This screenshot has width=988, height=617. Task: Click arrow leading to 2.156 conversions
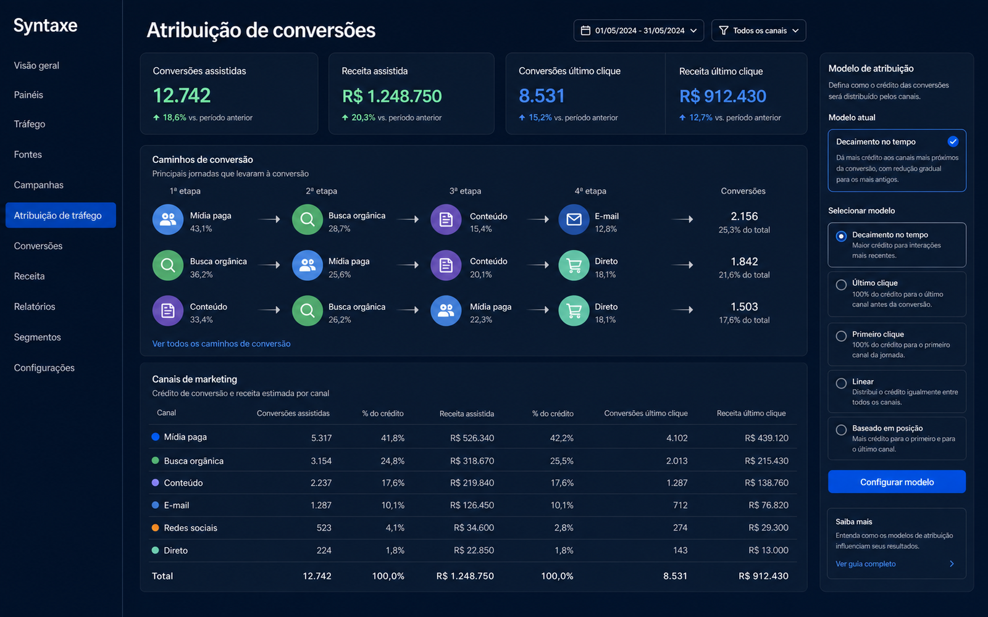[x=682, y=219]
